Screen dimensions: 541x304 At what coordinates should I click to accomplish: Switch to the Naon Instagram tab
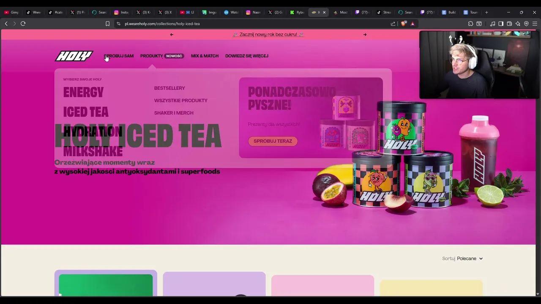pyautogui.click(x=253, y=12)
